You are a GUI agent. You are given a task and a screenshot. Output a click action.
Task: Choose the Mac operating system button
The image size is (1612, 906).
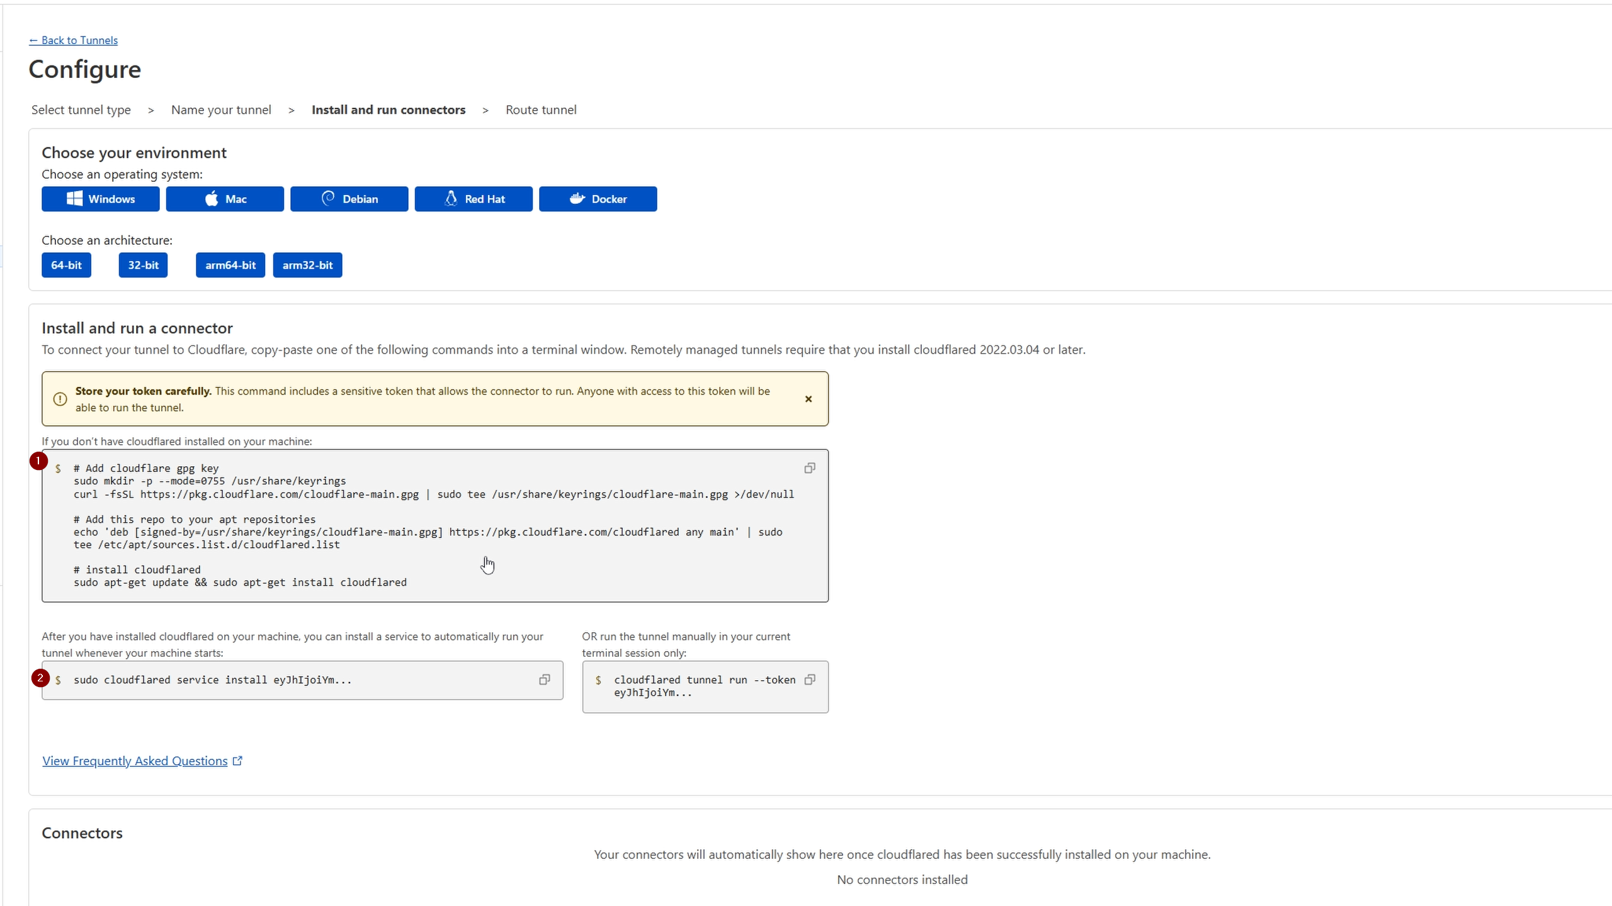tap(225, 199)
